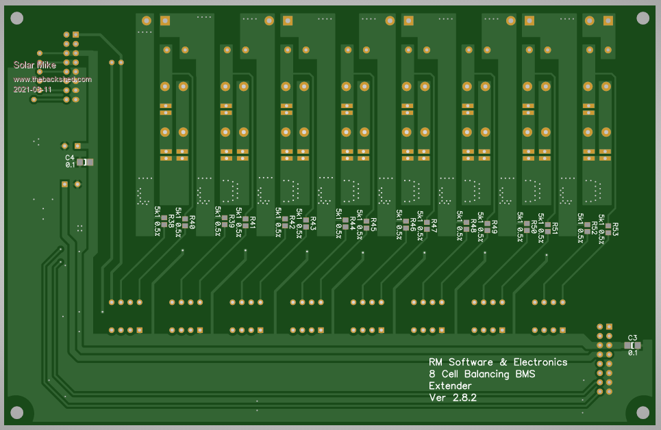The height and width of the screenshot is (430, 661).
Task: Select the R40 resistor label
Action: [192, 222]
